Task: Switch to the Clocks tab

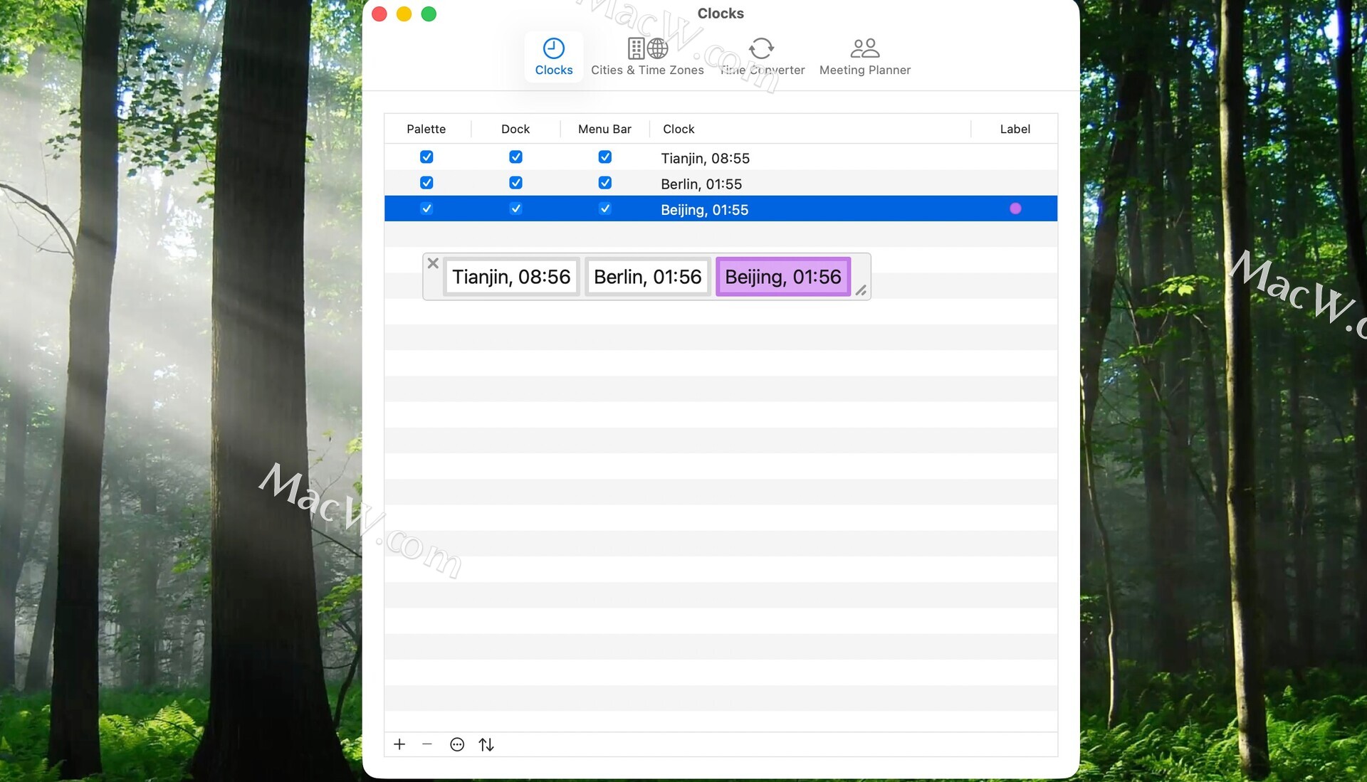Action: (553, 57)
